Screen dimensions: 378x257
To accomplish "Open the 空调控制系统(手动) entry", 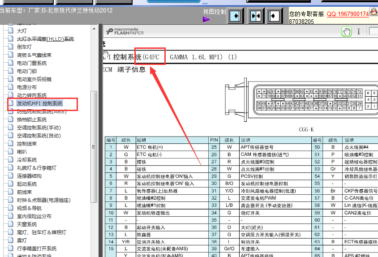I will [39, 128].
